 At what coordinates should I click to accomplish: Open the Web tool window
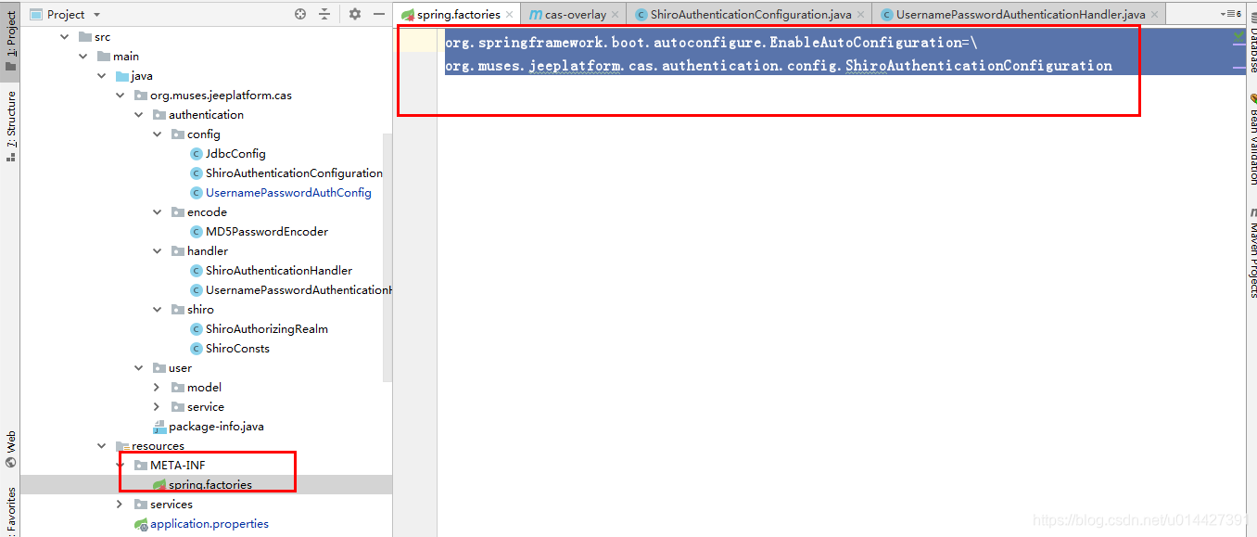[x=10, y=449]
